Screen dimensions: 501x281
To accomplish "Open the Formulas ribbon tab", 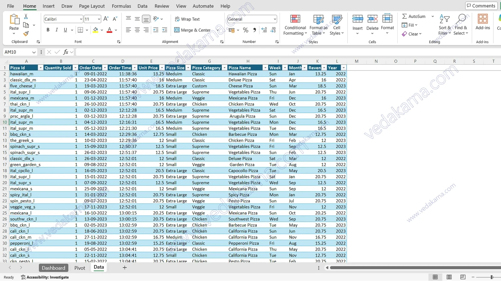I will (x=121, y=6).
